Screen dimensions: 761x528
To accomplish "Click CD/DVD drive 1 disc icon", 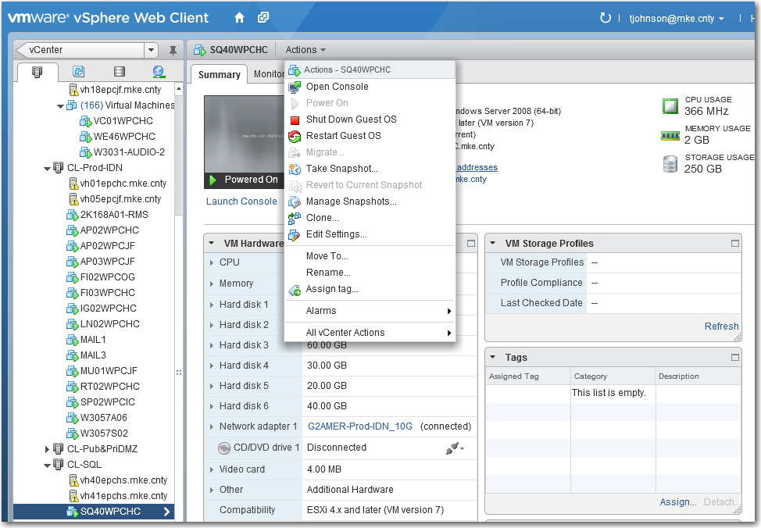I will pyautogui.click(x=223, y=448).
